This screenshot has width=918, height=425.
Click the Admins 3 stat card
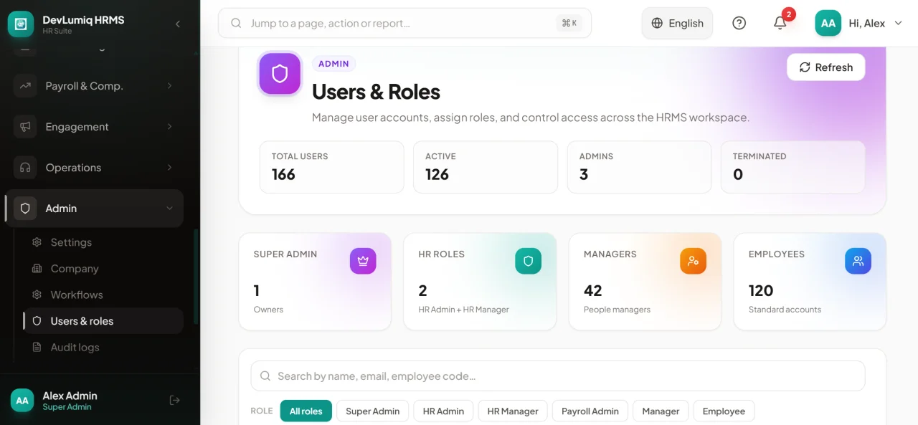(639, 167)
